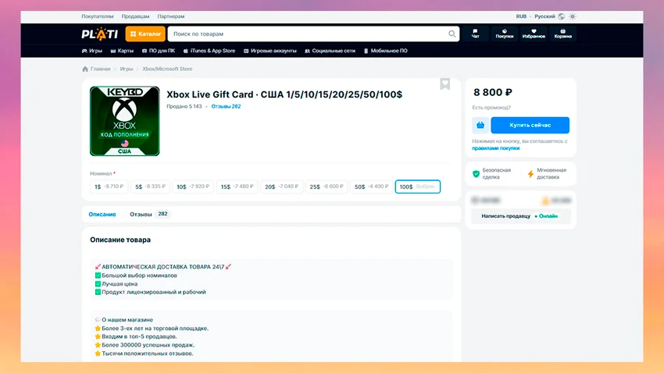Image resolution: width=664 pixels, height=373 pixels.
Task: Click the Мгновенная доставка lightning icon
Action: point(530,174)
